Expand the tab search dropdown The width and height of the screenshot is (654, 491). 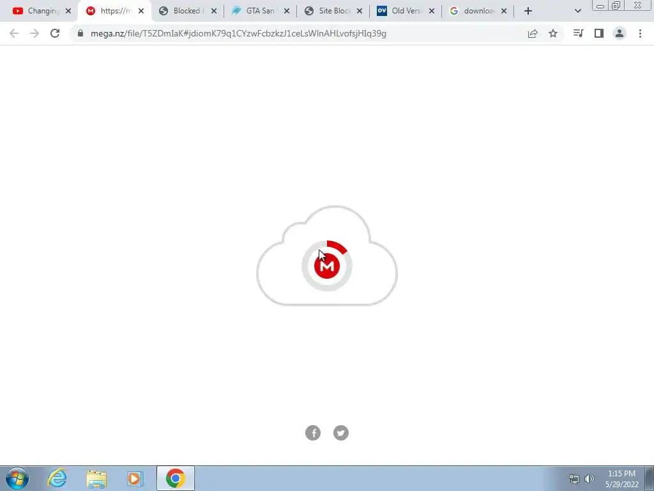(x=577, y=11)
